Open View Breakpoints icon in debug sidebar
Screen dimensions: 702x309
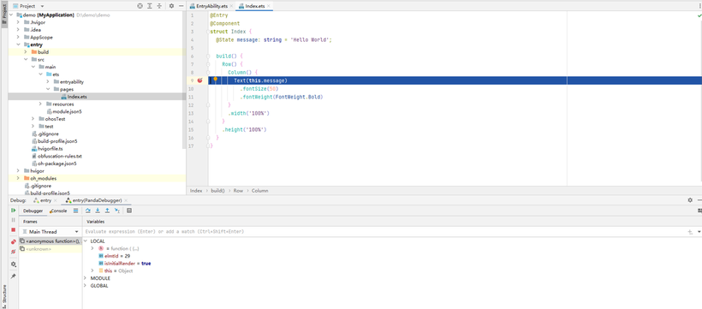coord(14,242)
